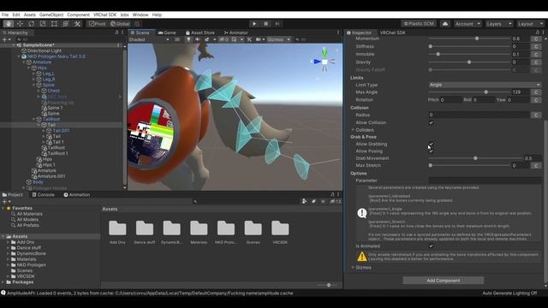Click the Hierarchy create plus button
This screenshot has width=548, height=308.
pyautogui.click(x=6, y=39)
